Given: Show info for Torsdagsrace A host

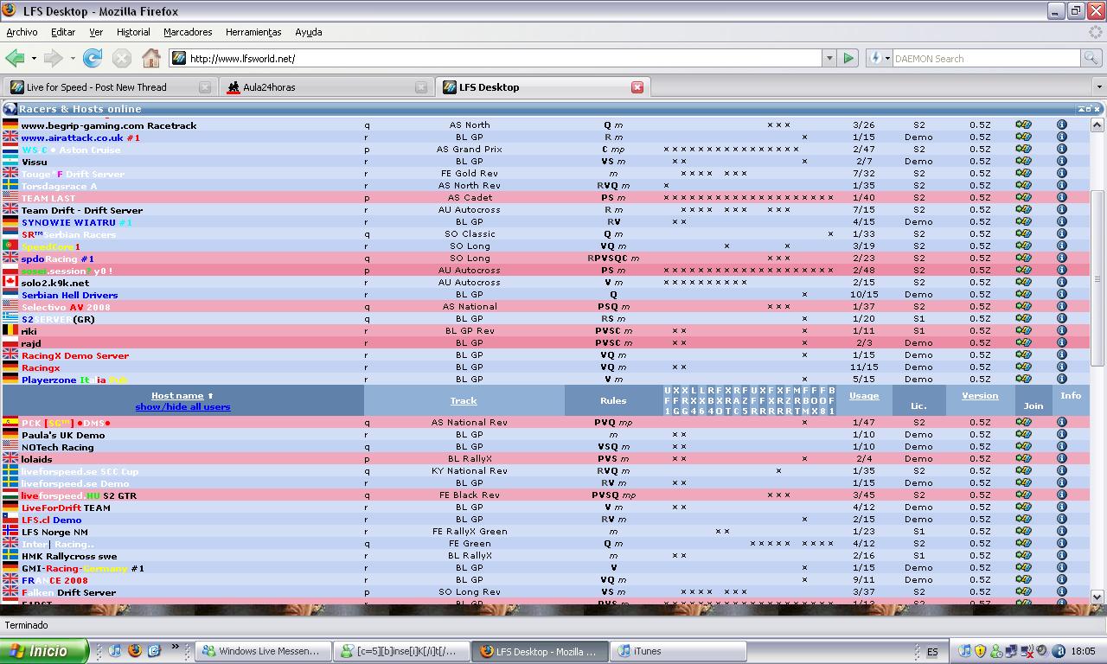Looking at the screenshot, I should pyautogui.click(x=1061, y=186).
